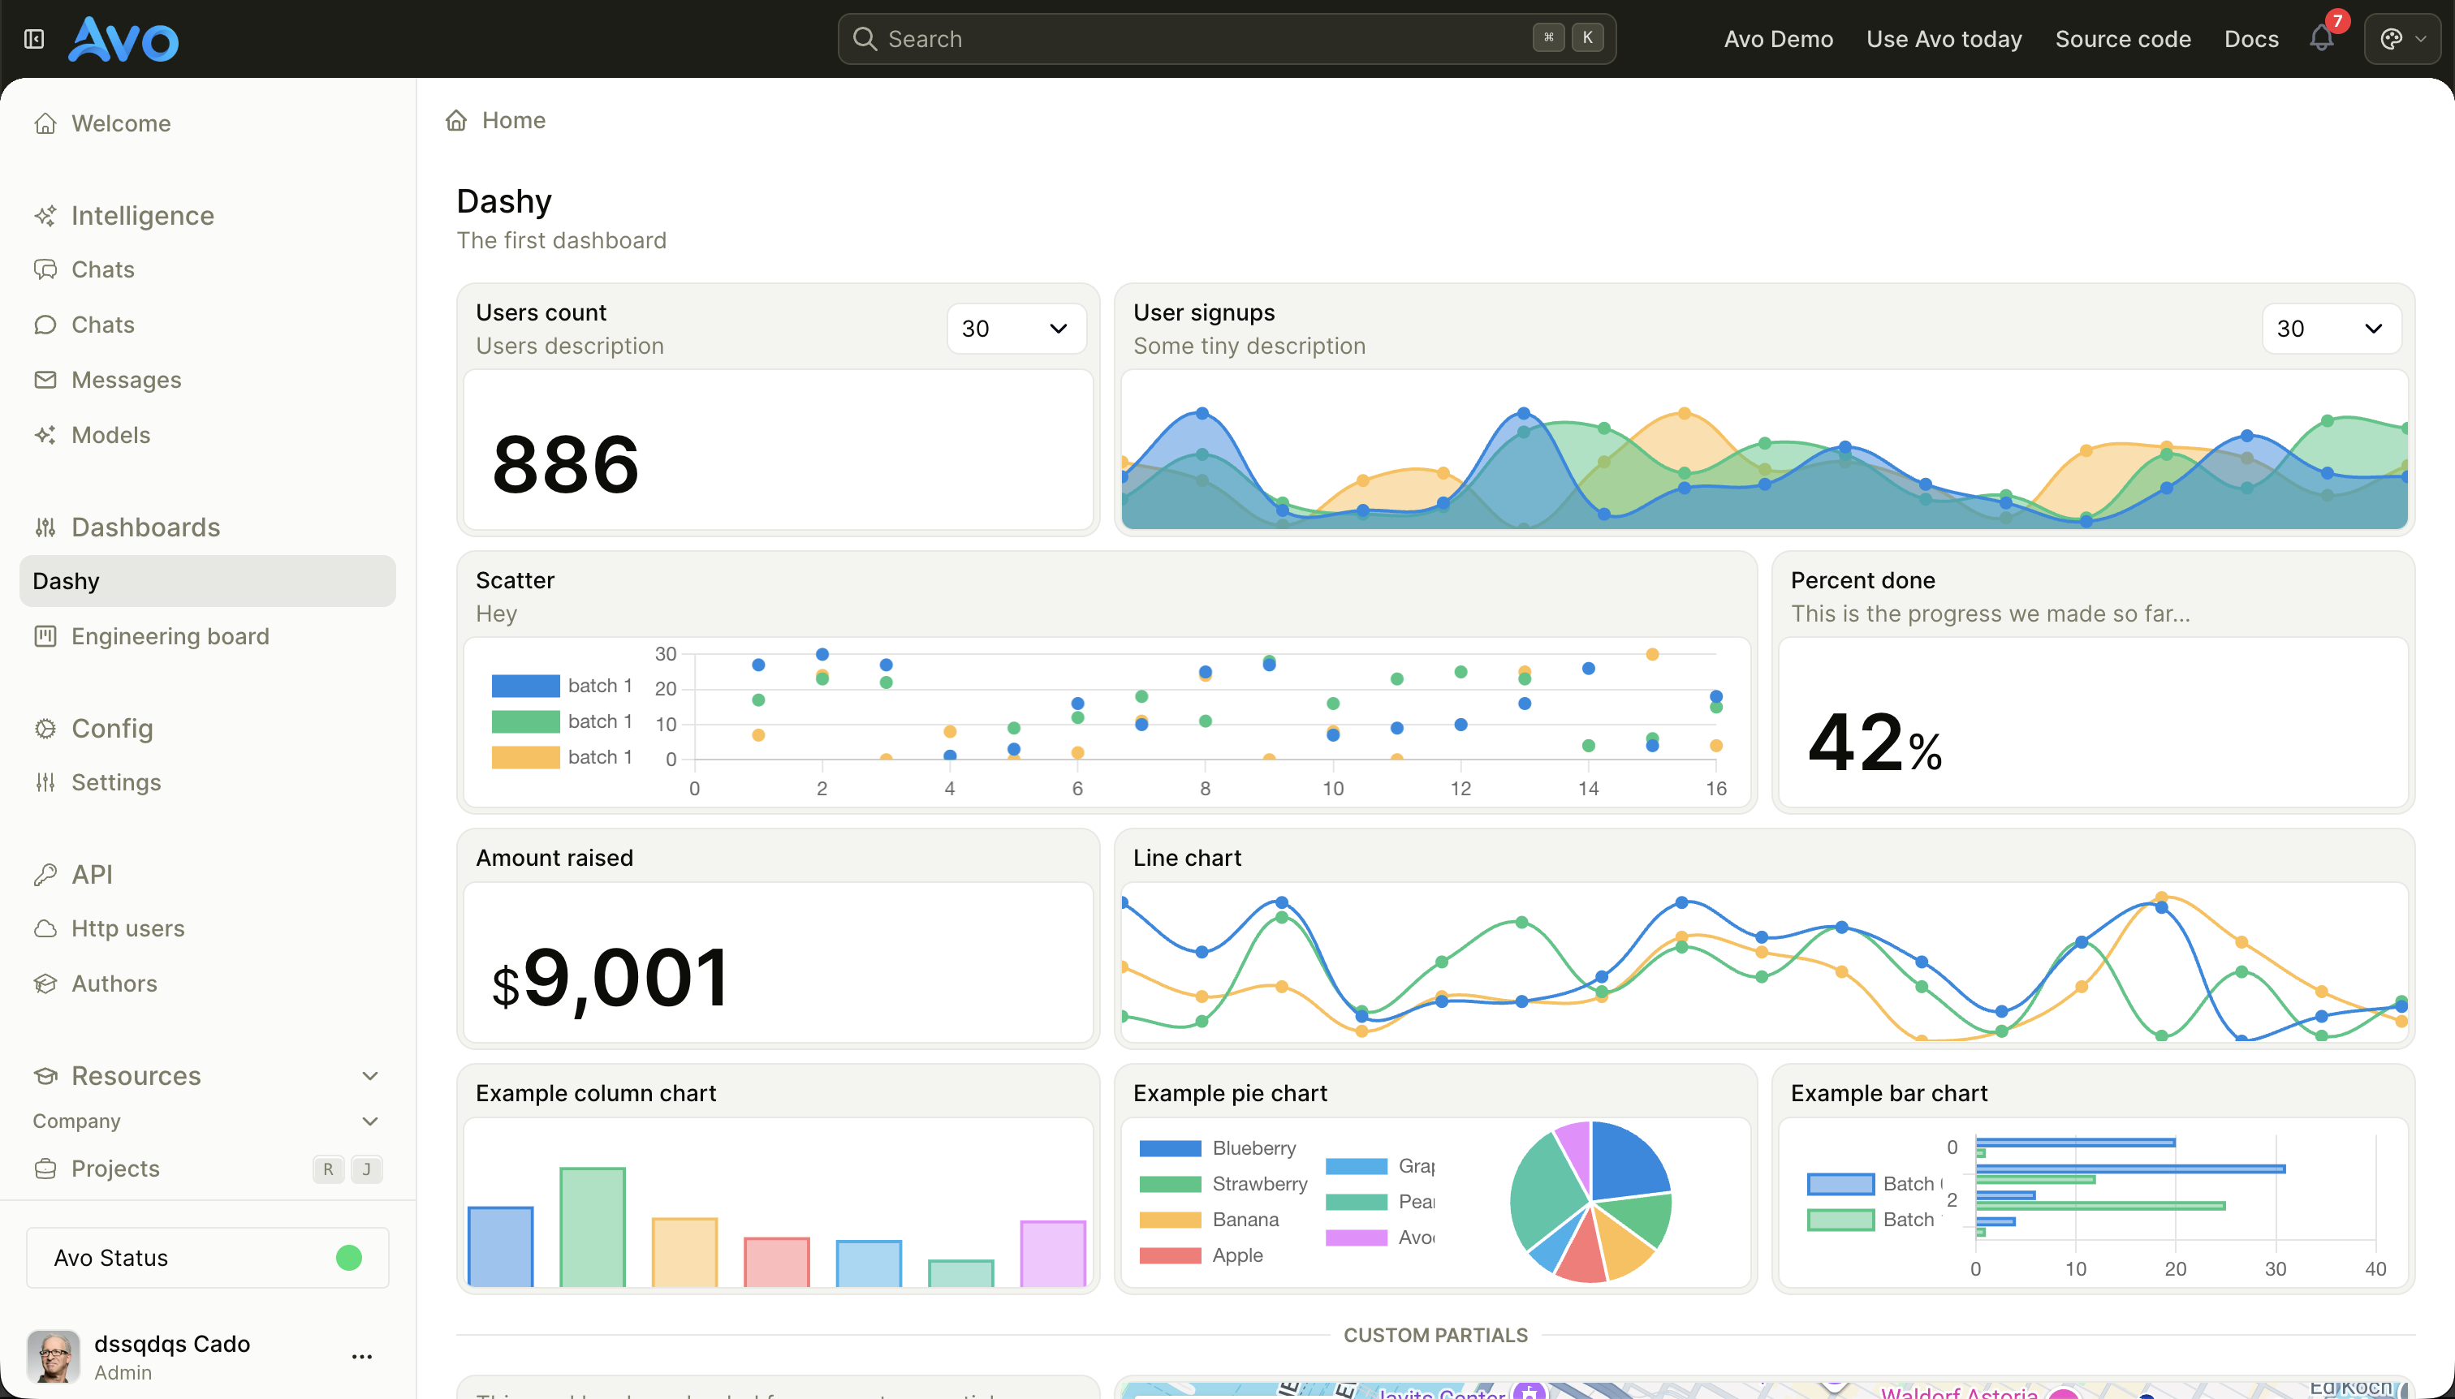Image resolution: width=2455 pixels, height=1399 pixels.
Task: Open user options three-dots menu
Action: [362, 1357]
